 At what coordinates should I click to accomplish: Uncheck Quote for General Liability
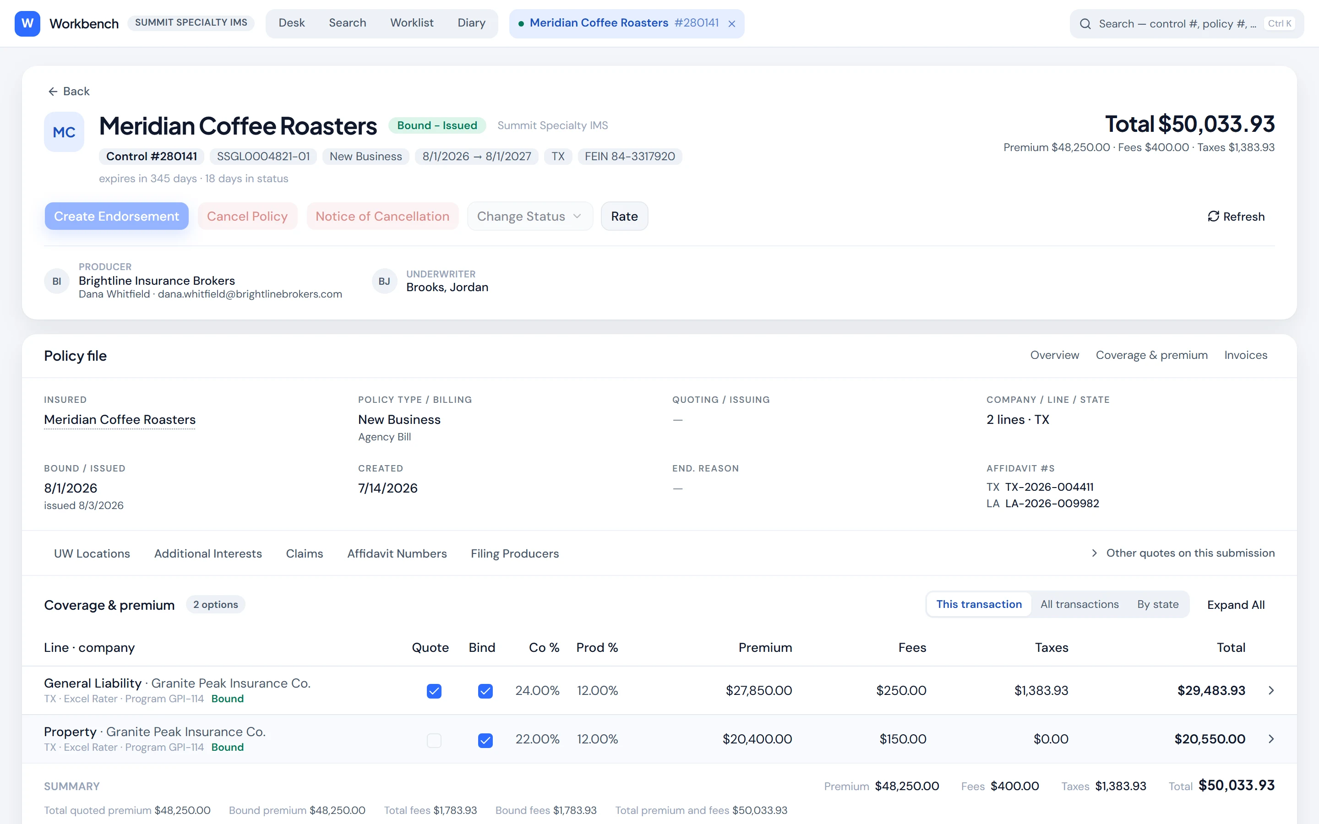tap(434, 691)
